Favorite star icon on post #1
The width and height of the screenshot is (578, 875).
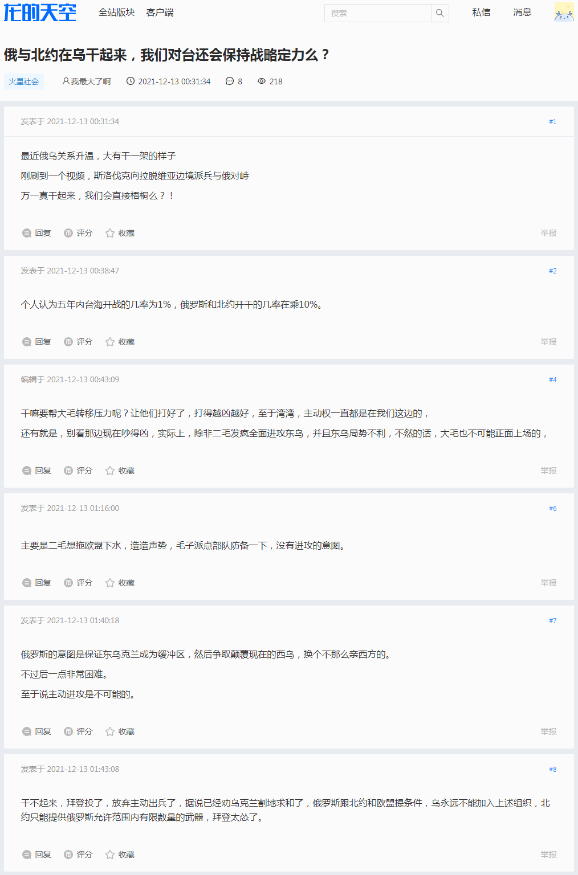click(x=110, y=233)
